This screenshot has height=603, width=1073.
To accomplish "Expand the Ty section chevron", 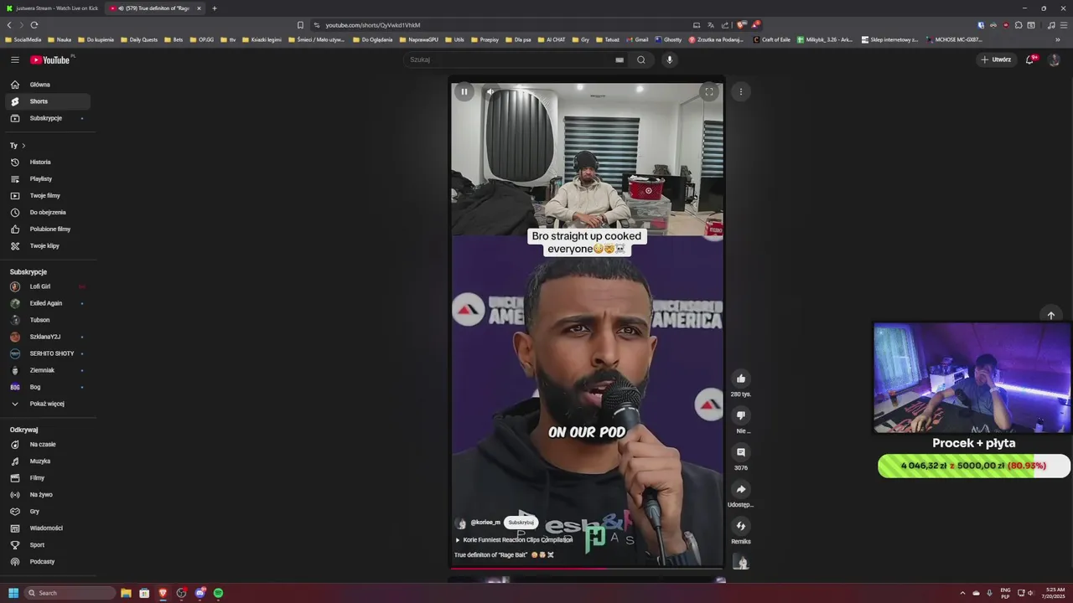I will coord(23,146).
